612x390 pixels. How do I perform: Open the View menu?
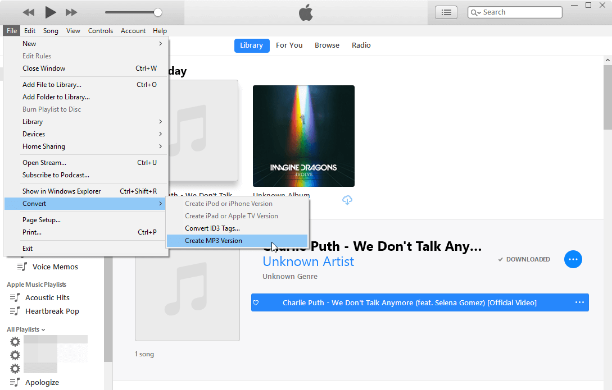[x=73, y=31]
